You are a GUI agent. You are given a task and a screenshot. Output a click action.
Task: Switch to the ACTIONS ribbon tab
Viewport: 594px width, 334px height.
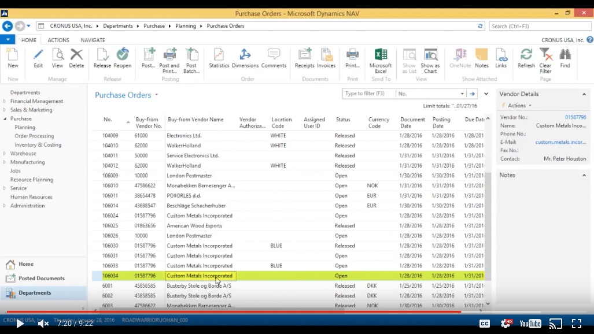pyautogui.click(x=58, y=40)
